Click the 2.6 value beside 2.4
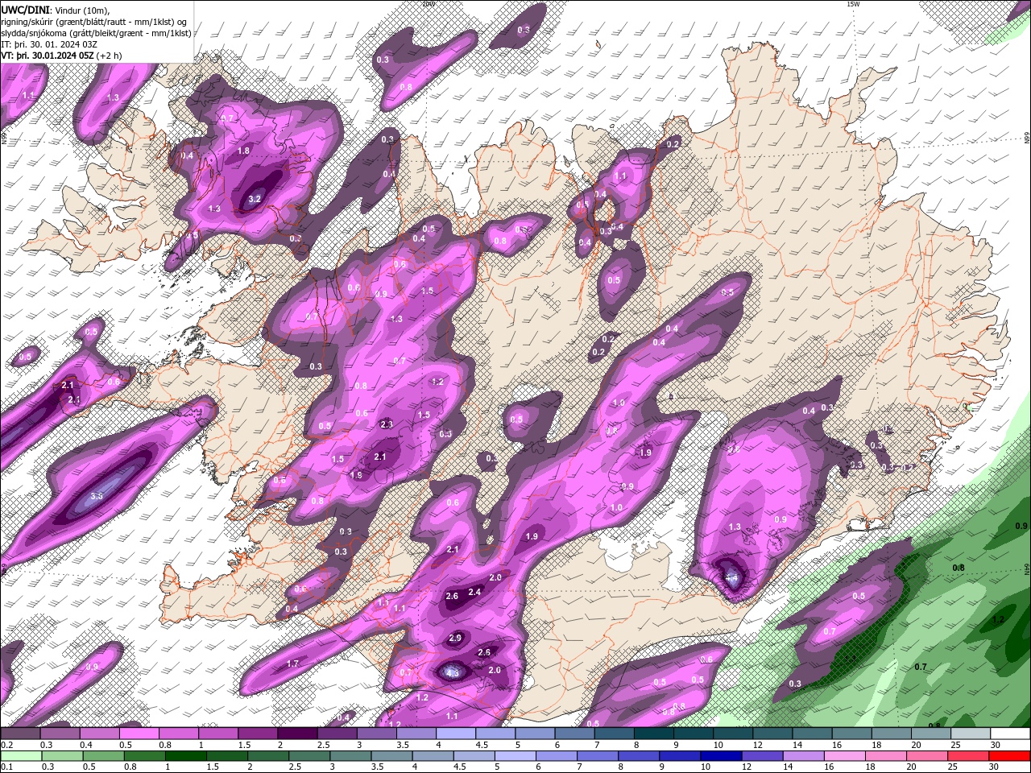The height and width of the screenshot is (773, 1031). coord(452,597)
